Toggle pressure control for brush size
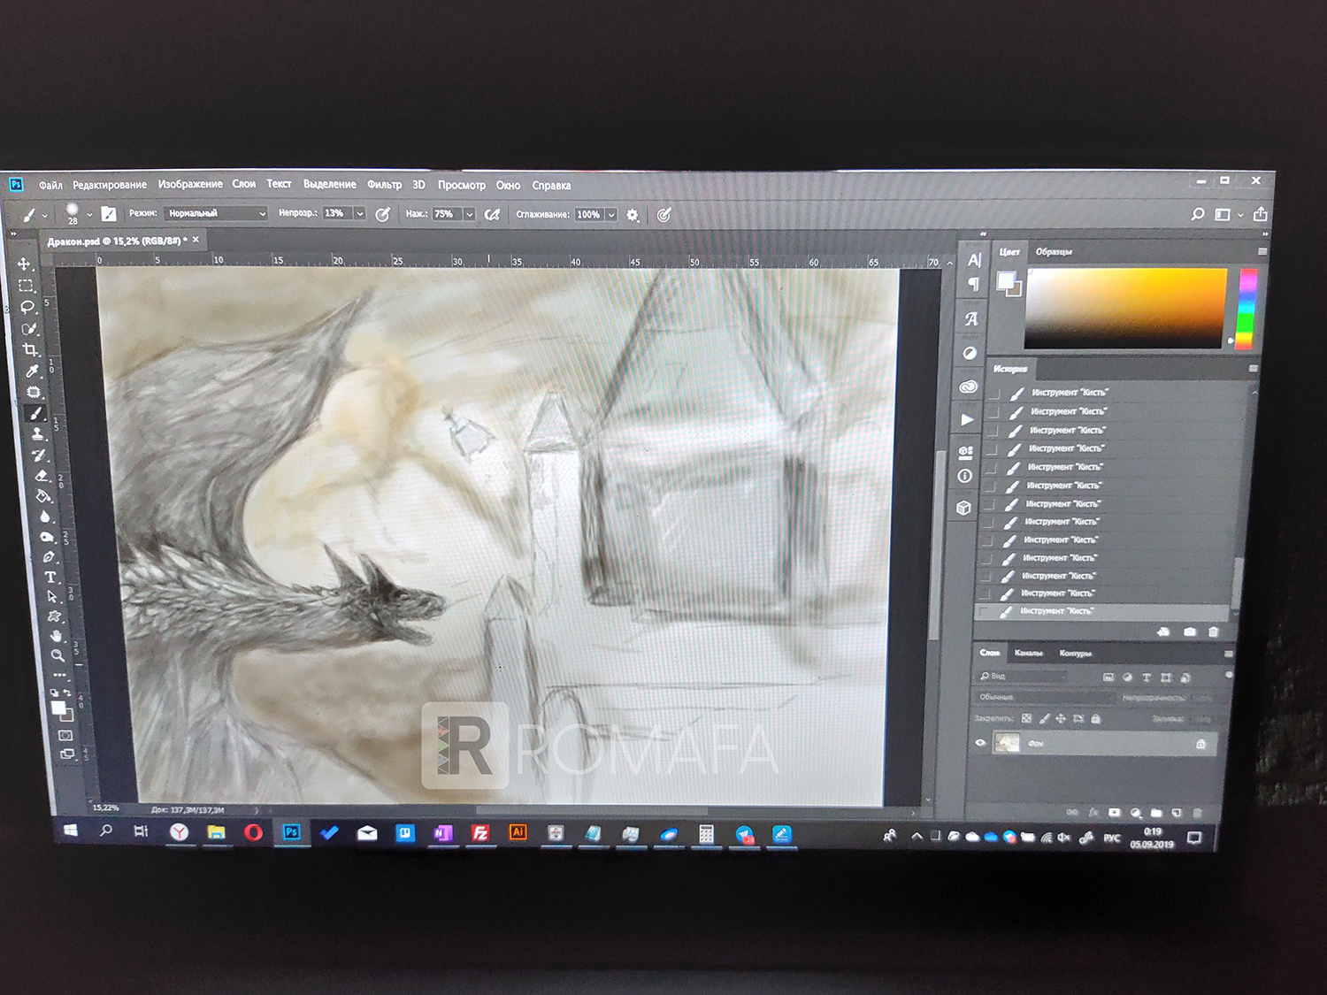Viewport: 1327px width, 995px height. [x=664, y=215]
